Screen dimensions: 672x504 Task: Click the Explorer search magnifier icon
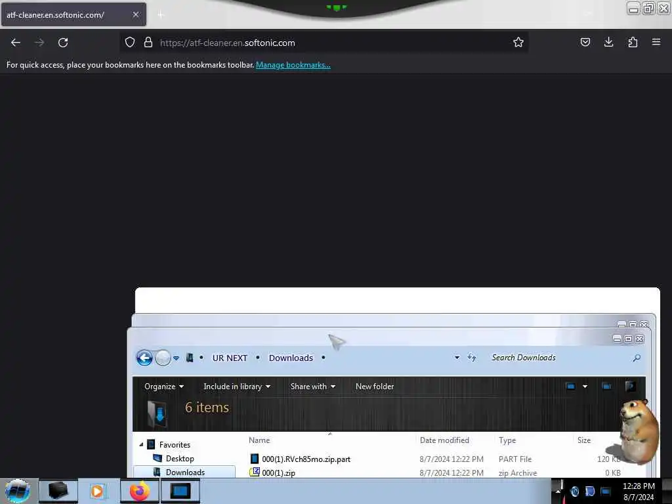tap(637, 358)
